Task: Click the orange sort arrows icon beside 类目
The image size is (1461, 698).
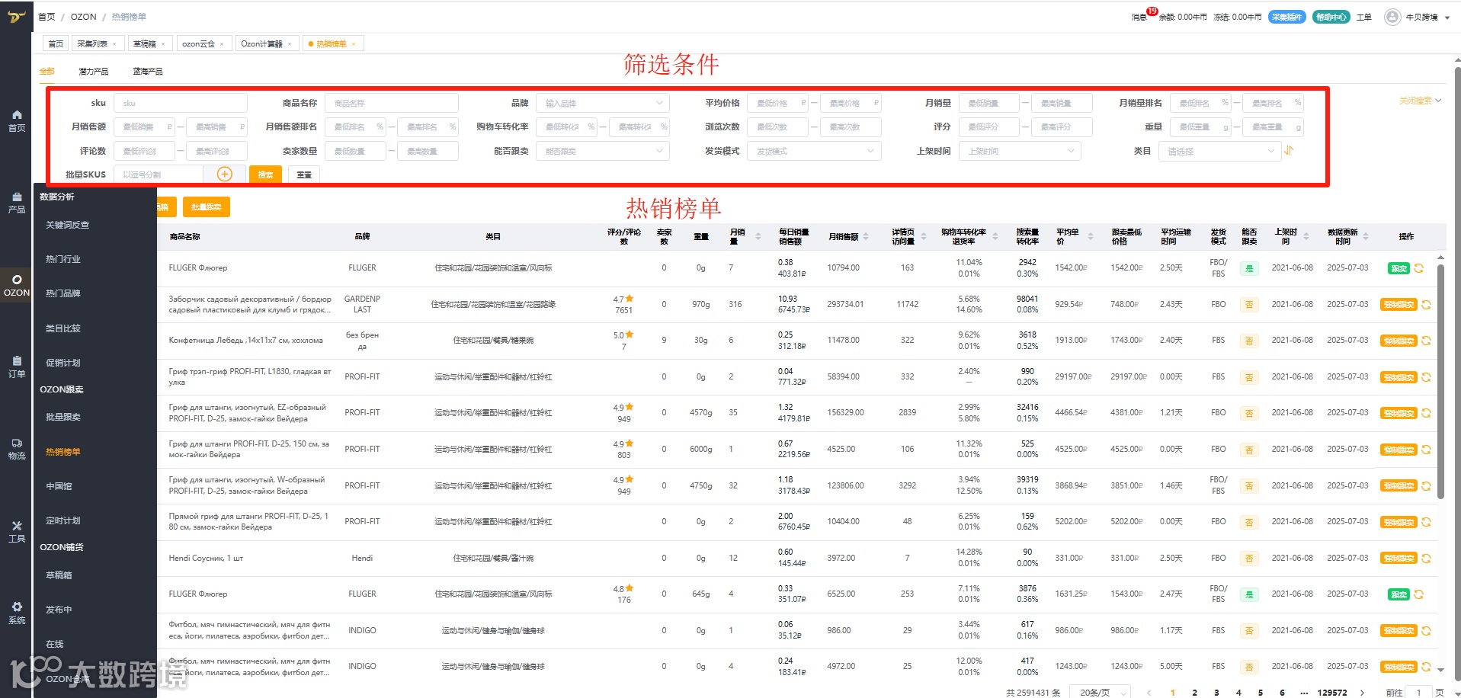Action: pos(1289,151)
